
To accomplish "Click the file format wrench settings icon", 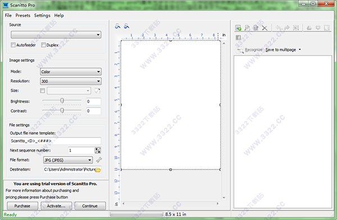I will click(x=99, y=160).
